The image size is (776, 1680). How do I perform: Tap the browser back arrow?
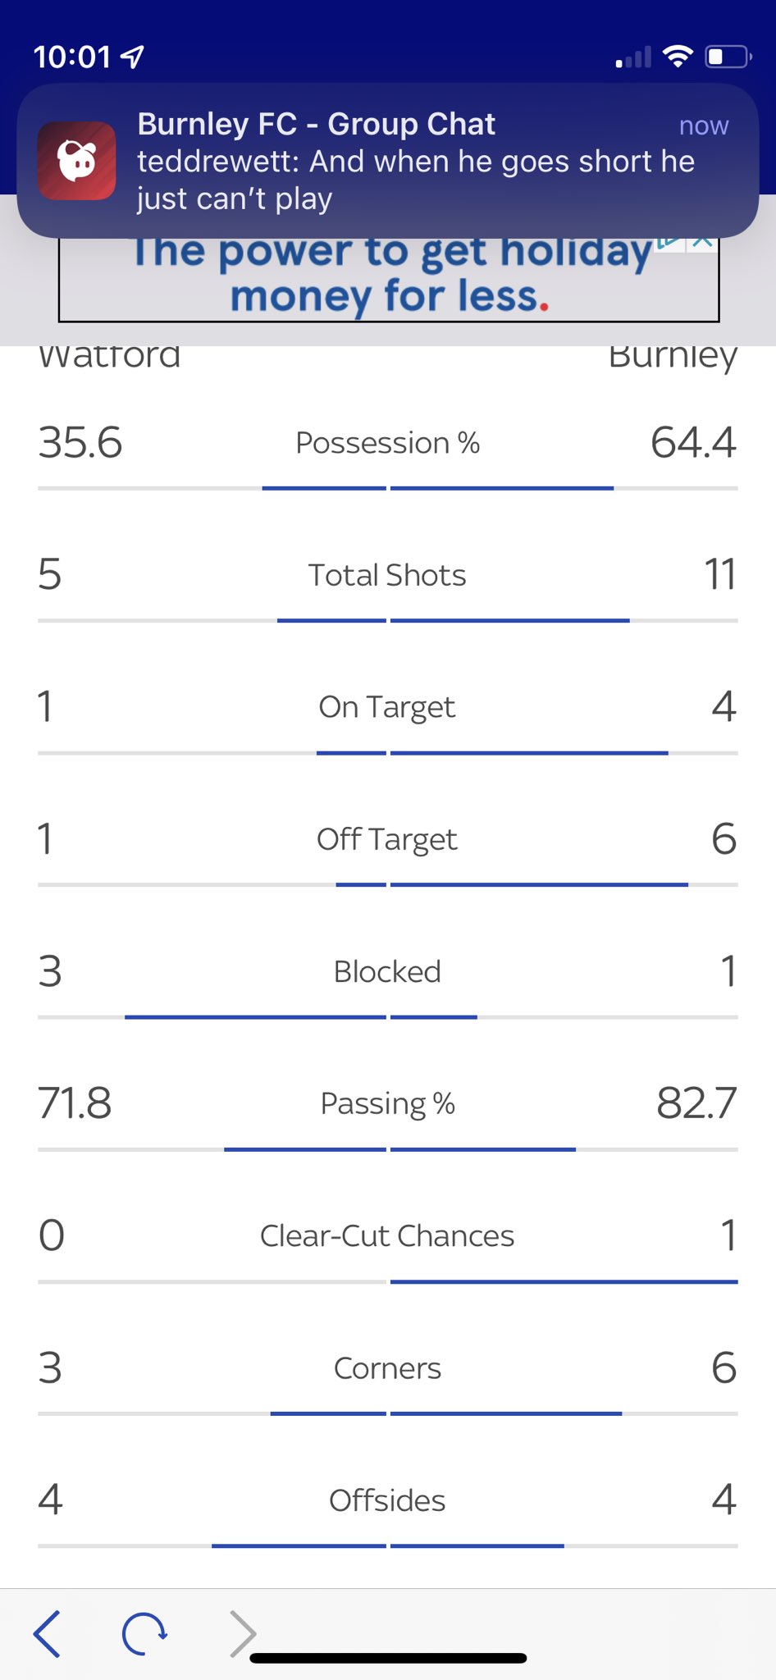48,1633
